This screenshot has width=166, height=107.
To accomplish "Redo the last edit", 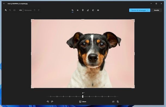I will click(39, 10).
